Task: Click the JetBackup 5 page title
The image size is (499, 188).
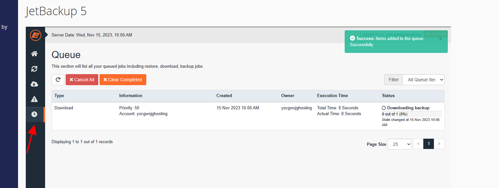Action: coord(56,11)
